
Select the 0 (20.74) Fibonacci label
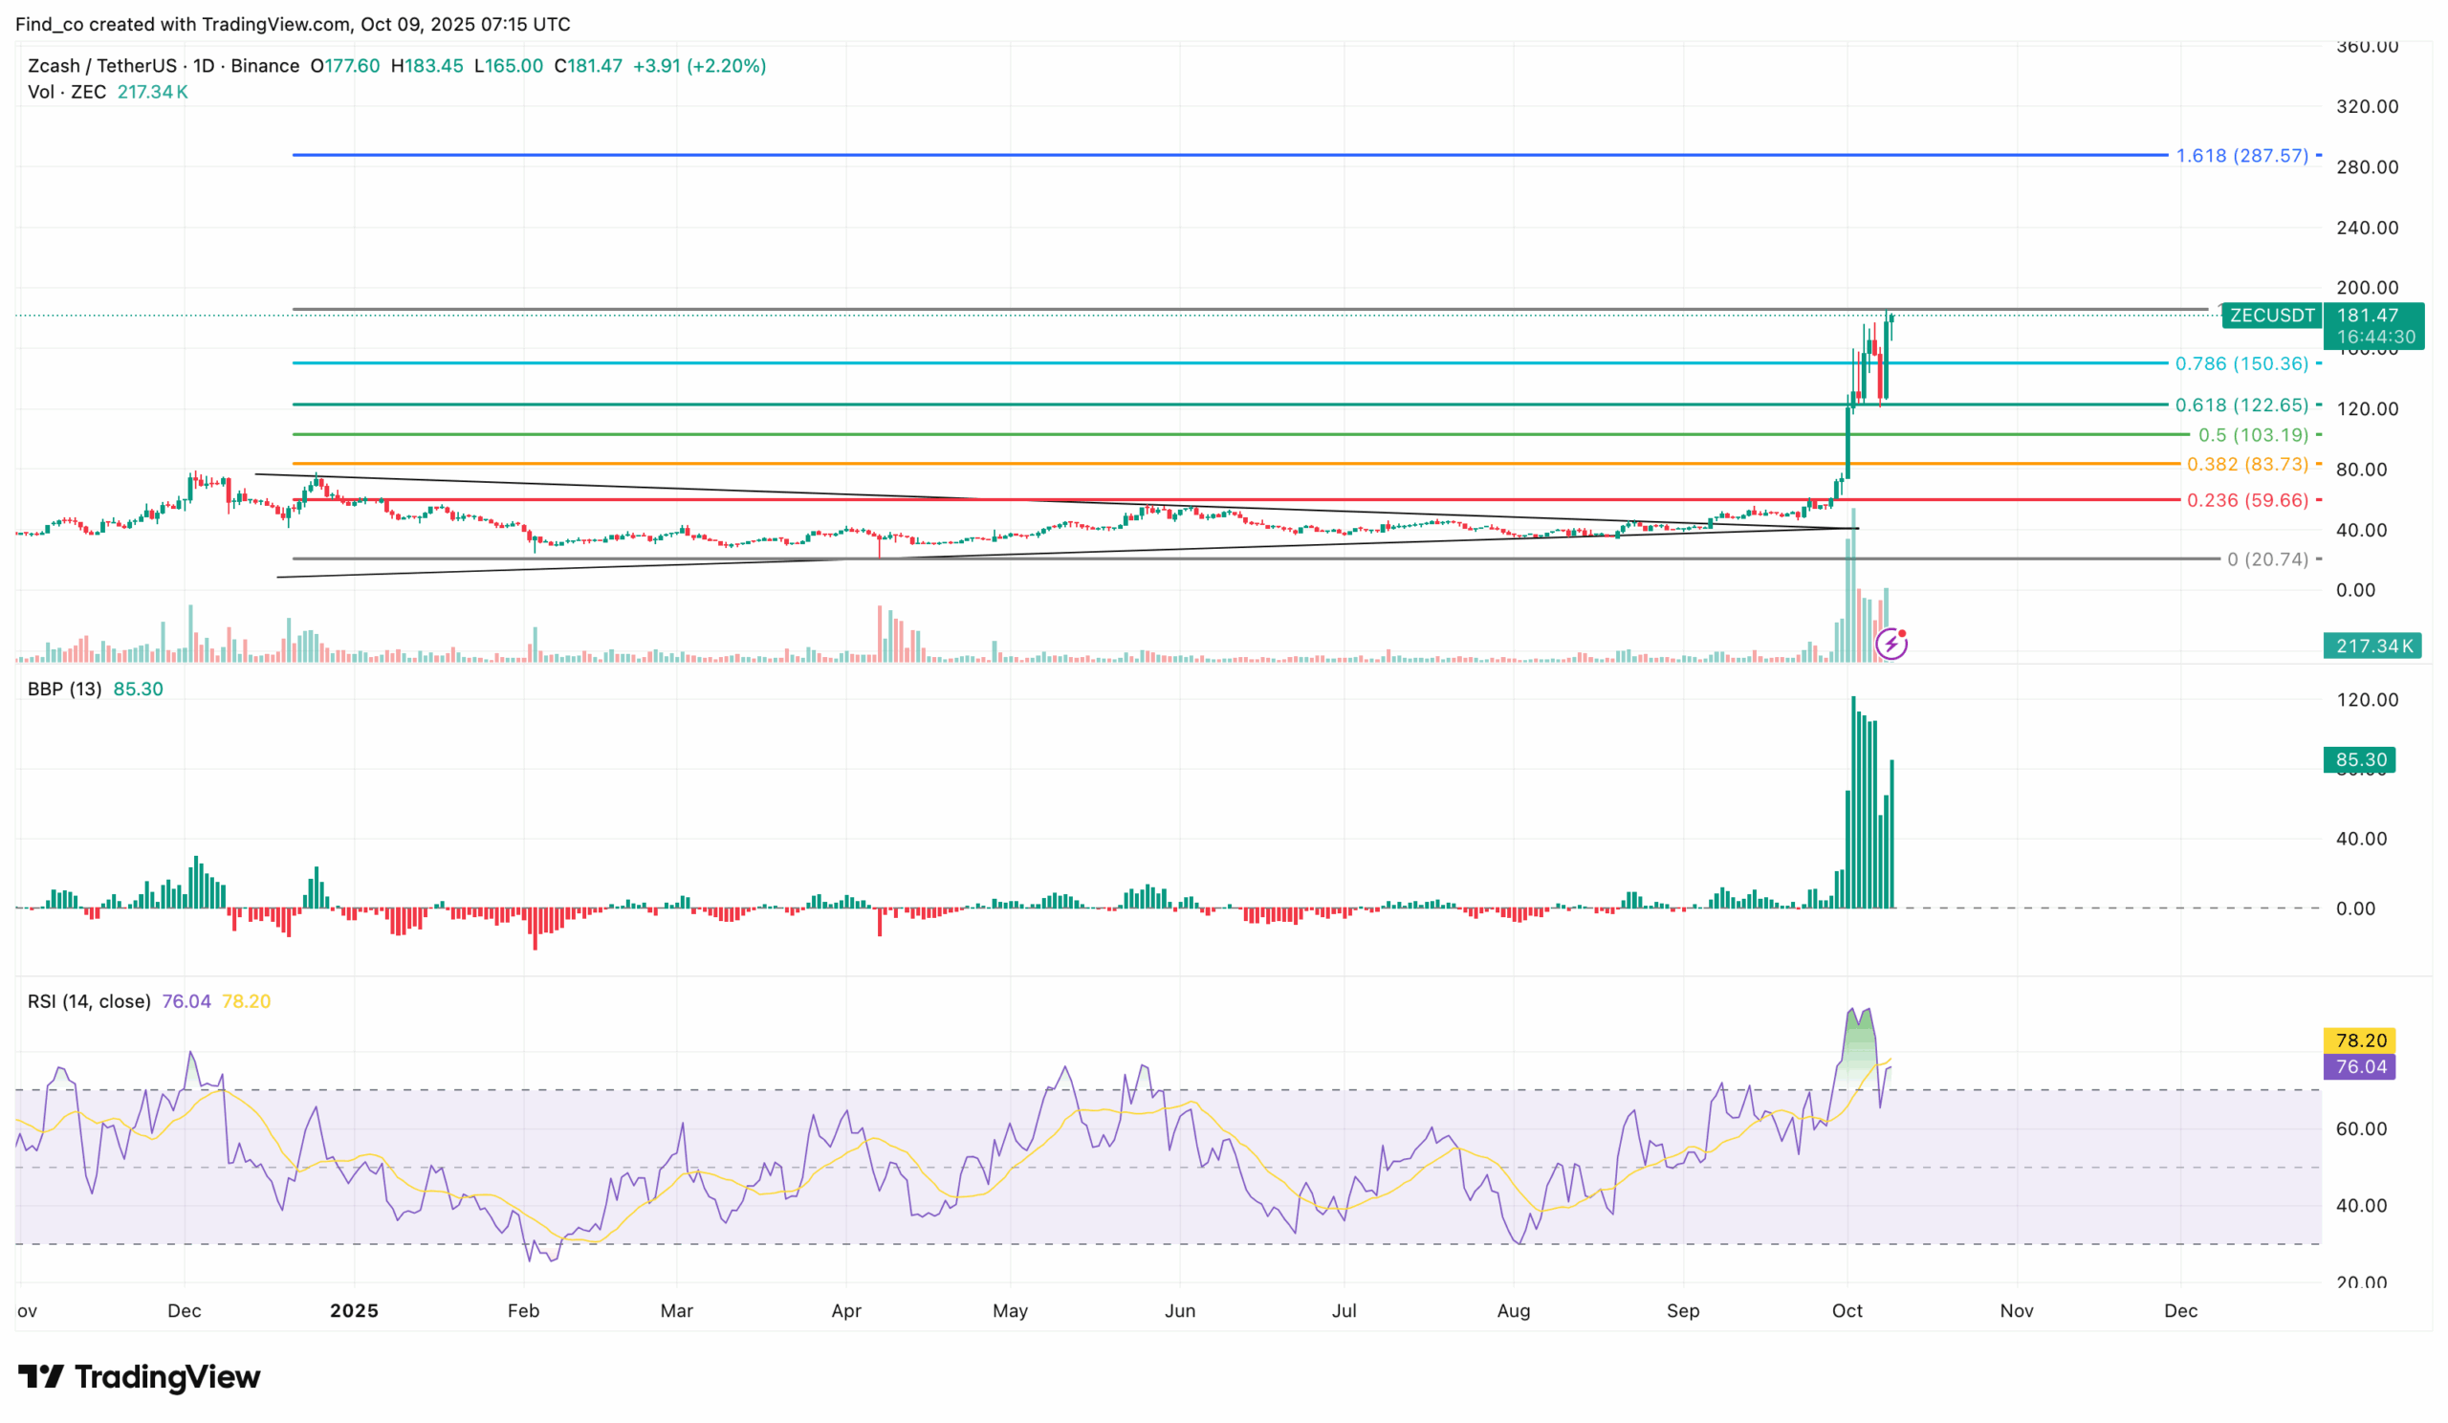click(x=2267, y=559)
